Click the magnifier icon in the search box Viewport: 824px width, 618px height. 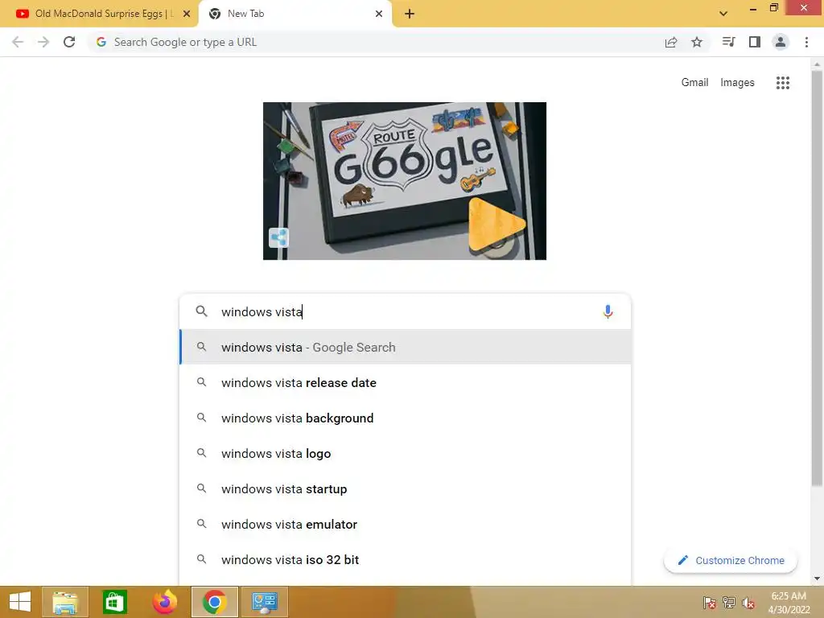point(202,311)
